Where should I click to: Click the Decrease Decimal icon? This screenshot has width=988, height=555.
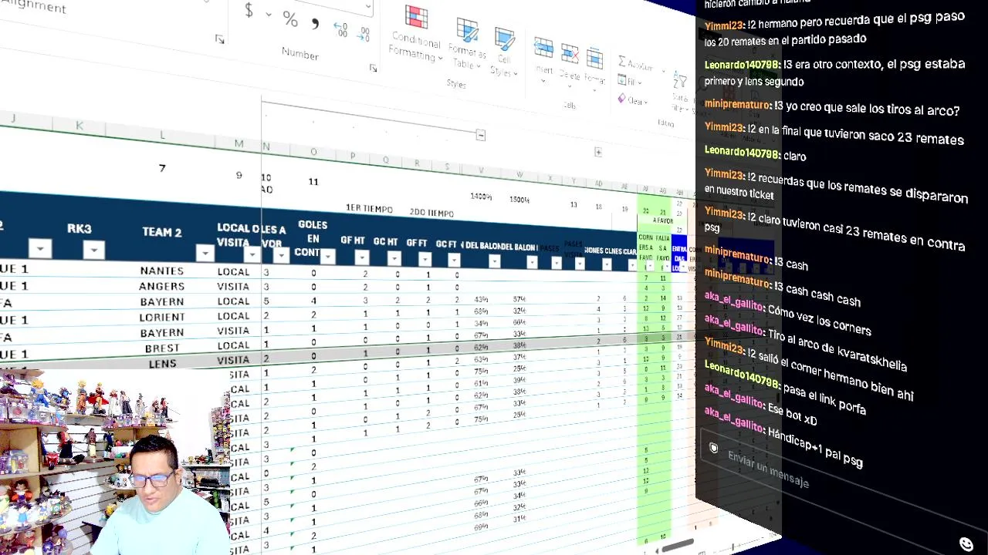364,34
